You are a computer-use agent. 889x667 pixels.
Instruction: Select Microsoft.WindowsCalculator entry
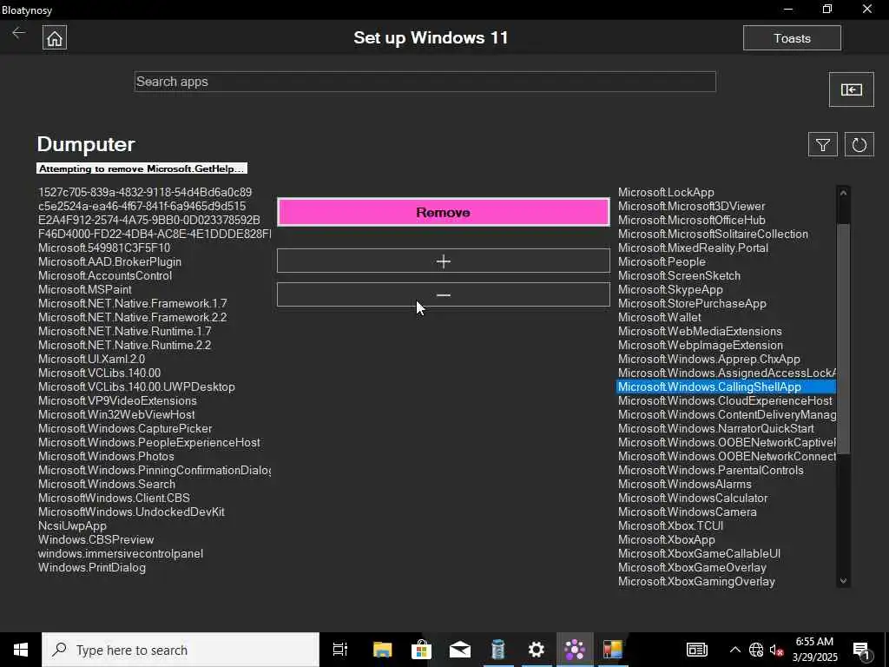(693, 498)
